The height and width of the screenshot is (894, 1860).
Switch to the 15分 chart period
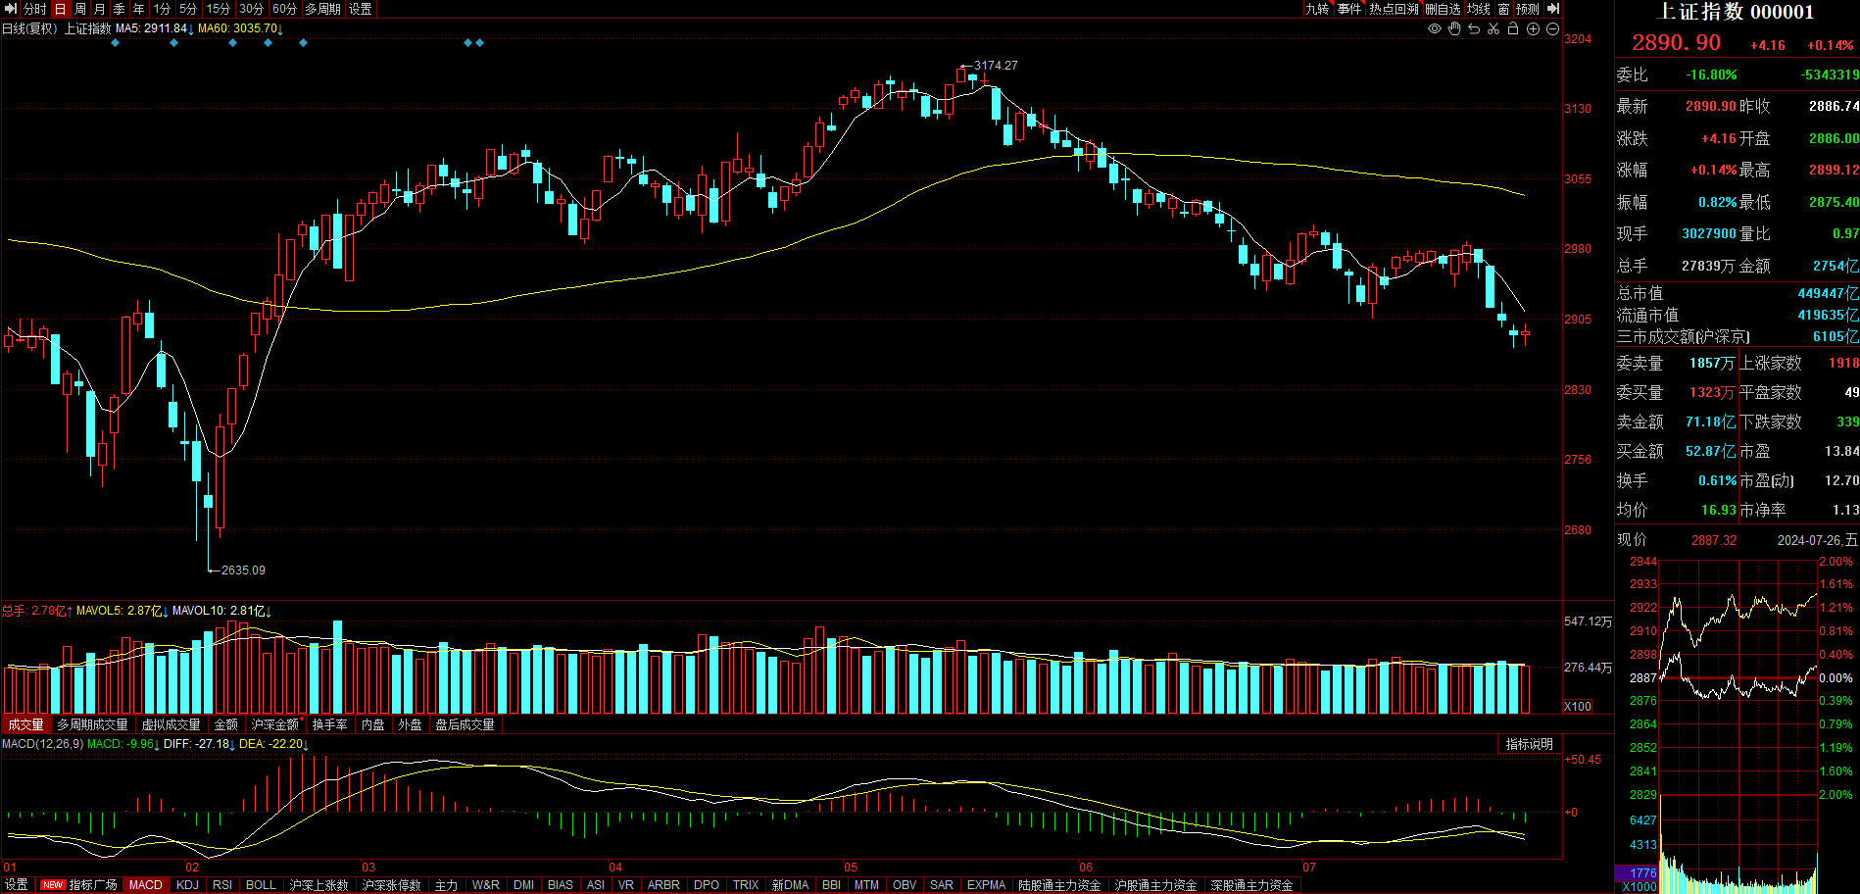point(219,9)
